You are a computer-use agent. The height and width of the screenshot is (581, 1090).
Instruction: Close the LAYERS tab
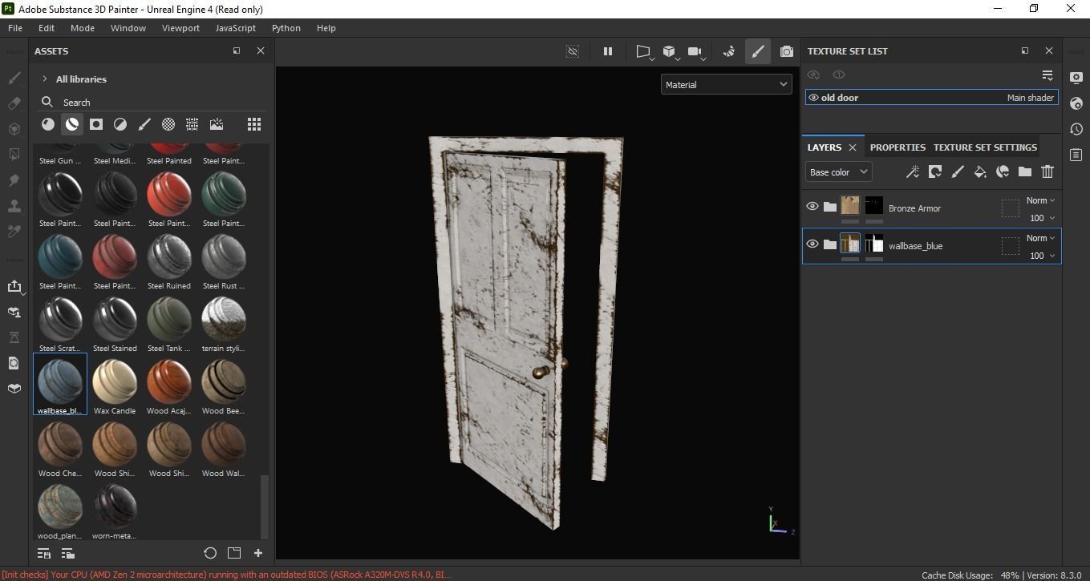853,147
